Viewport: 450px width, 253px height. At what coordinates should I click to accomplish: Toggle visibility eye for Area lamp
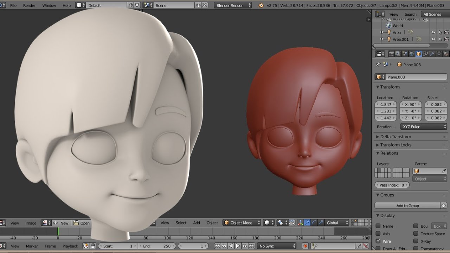pos(433,32)
